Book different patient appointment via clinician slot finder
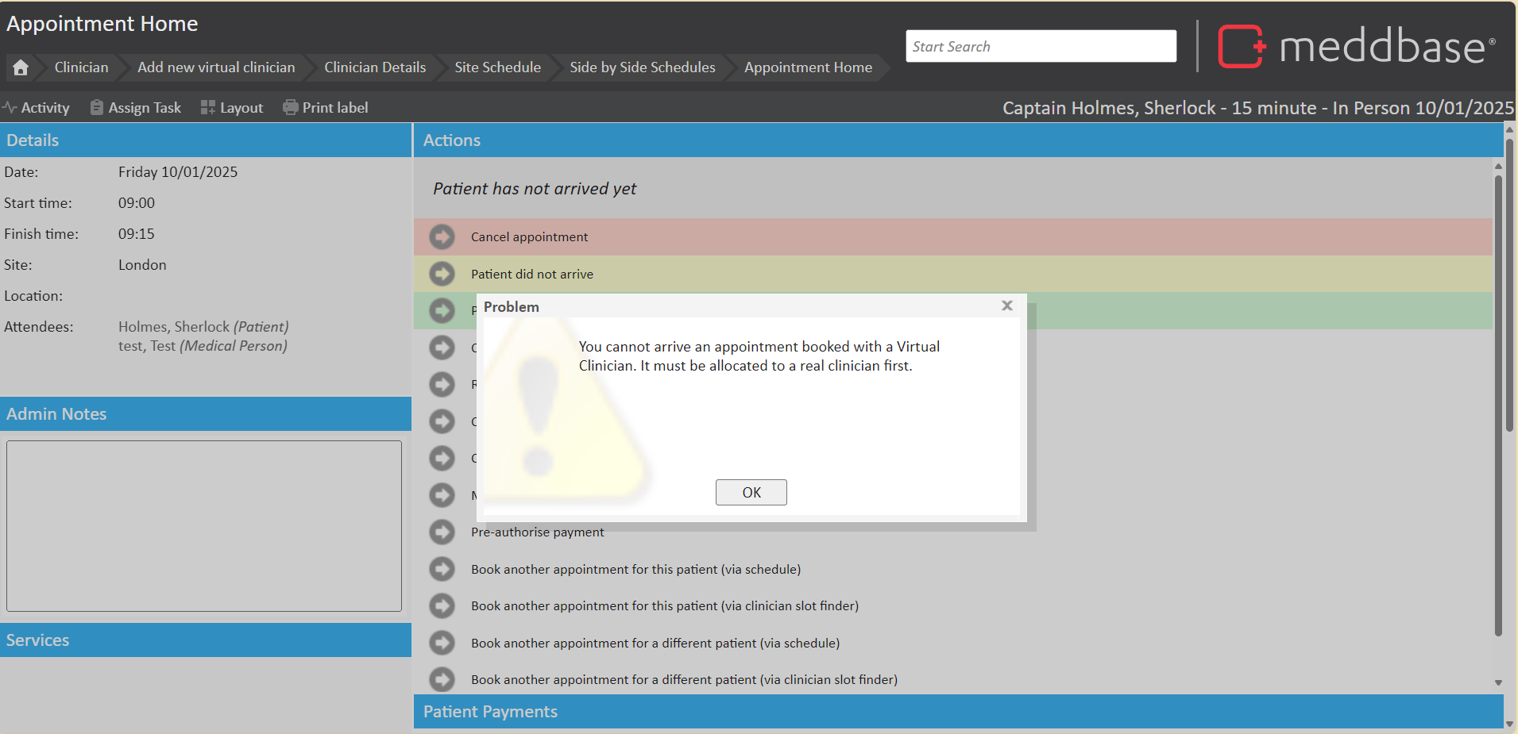The height and width of the screenshot is (734, 1518). [x=684, y=679]
